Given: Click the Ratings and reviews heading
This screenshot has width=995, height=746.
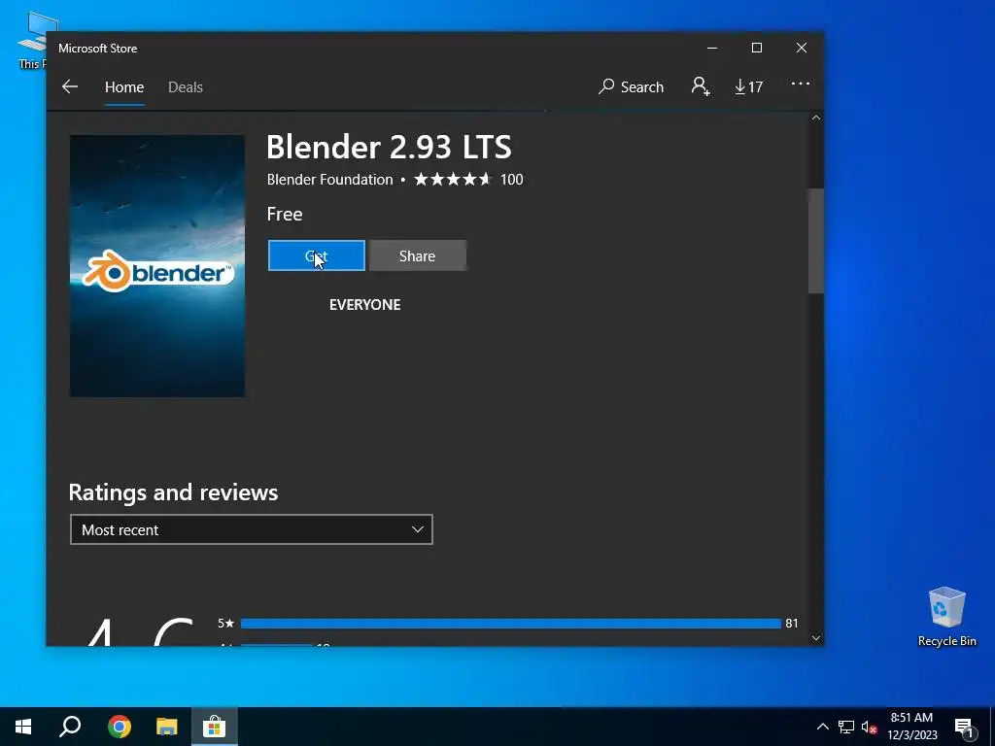Looking at the screenshot, I should click(173, 492).
